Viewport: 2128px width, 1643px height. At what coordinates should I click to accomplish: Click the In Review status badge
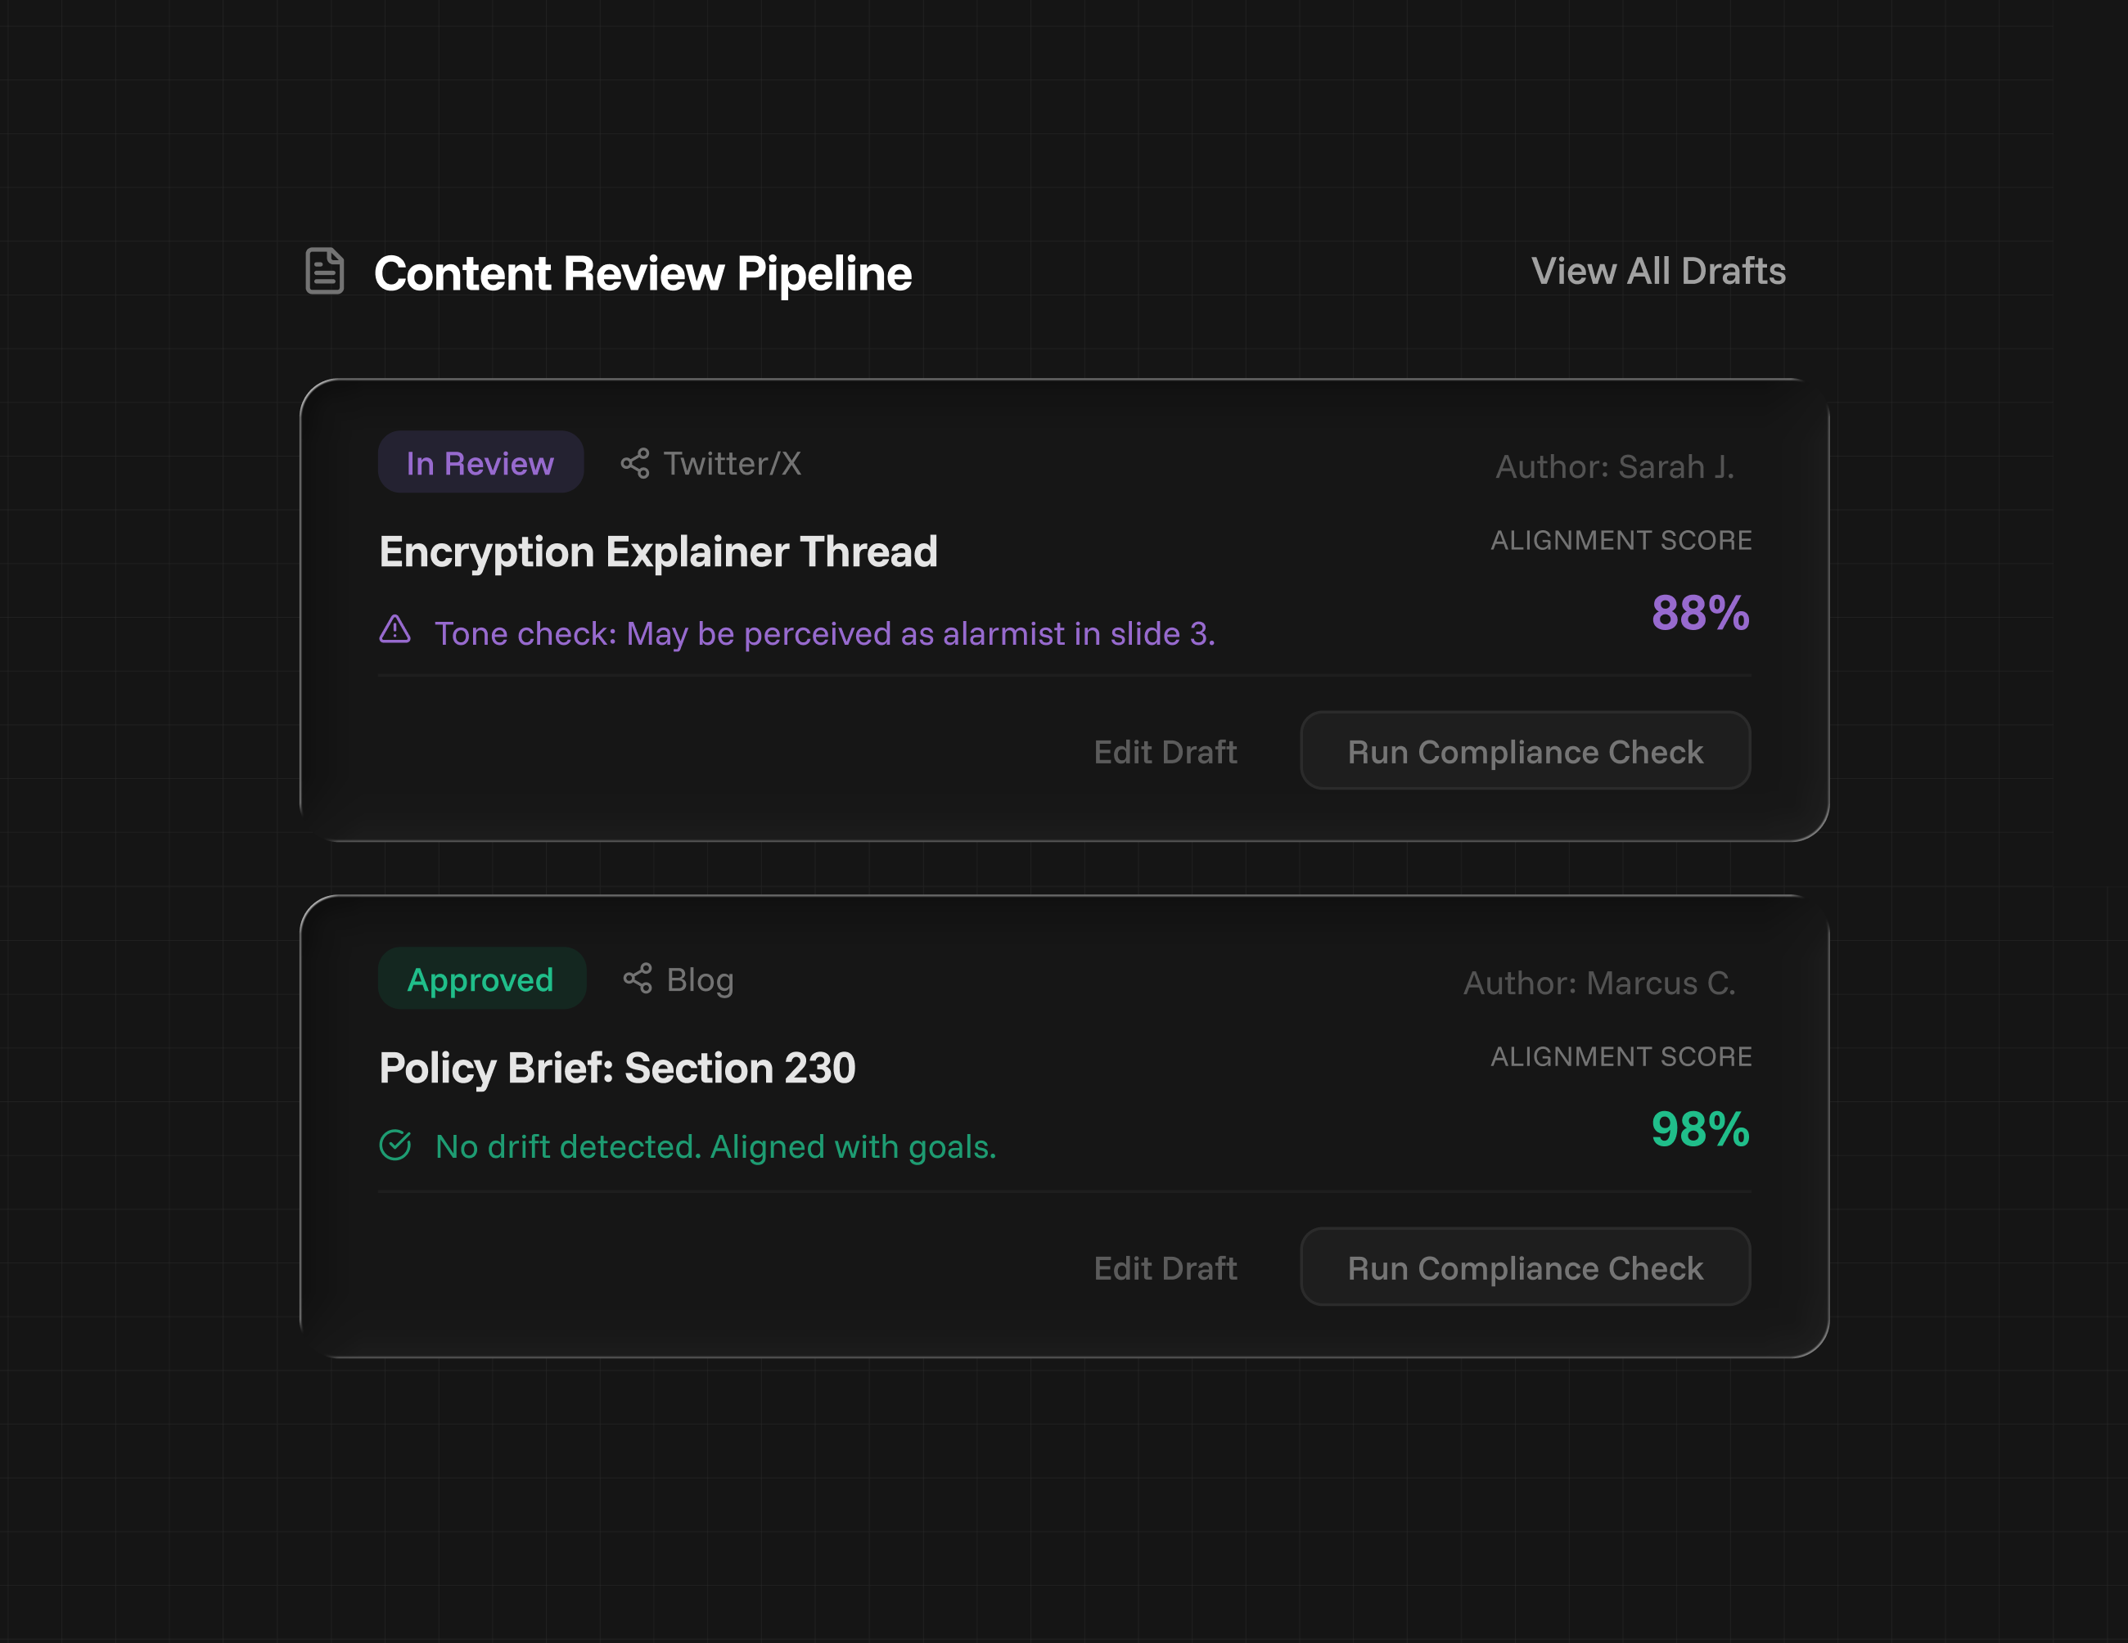[480, 462]
